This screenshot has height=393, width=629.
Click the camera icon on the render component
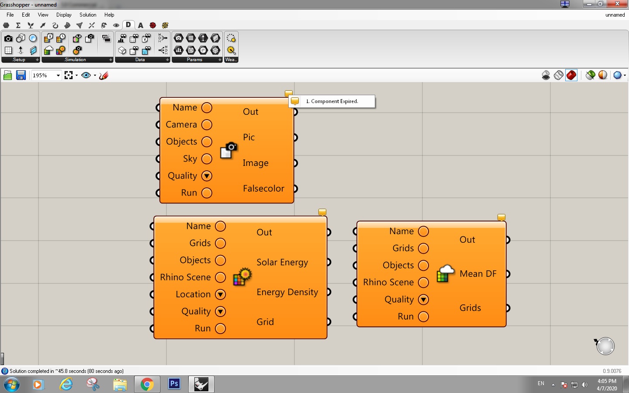click(228, 150)
